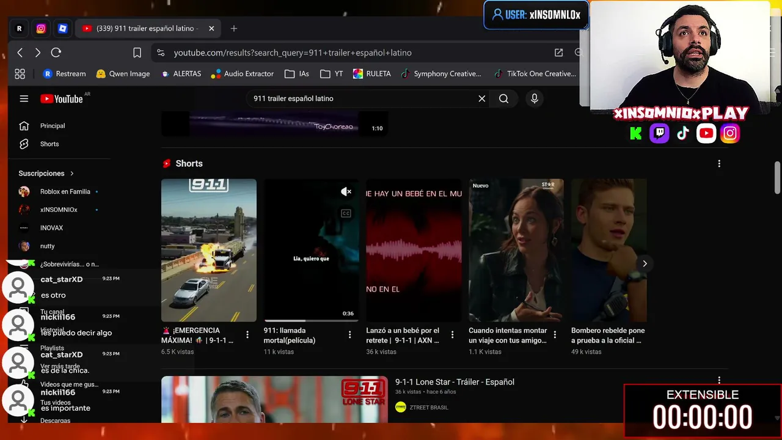Switch to the pinned R tab
The width and height of the screenshot is (782, 440).
[19, 28]
